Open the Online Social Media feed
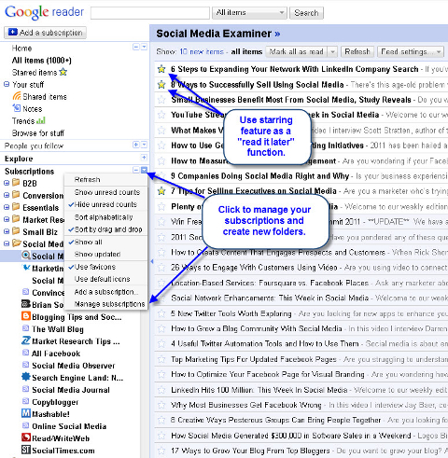Viewport: 448px width, 458px height. 69,426
